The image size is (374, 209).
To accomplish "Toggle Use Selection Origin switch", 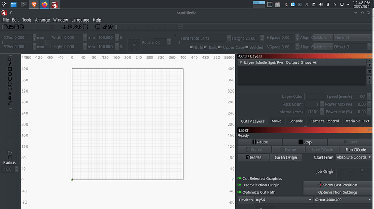I will click(x=239, y=185).
